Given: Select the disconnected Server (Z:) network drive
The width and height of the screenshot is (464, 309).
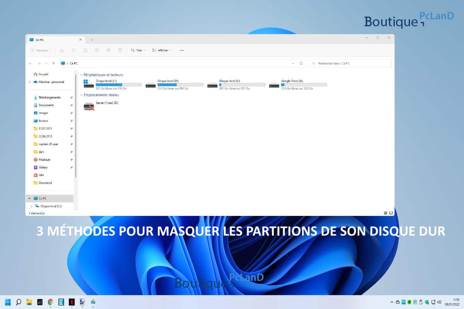Looking at the screenshot, I should [x=89, y=106].
